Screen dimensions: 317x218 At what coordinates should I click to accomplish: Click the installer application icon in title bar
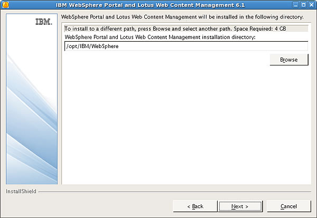[5, 5]
